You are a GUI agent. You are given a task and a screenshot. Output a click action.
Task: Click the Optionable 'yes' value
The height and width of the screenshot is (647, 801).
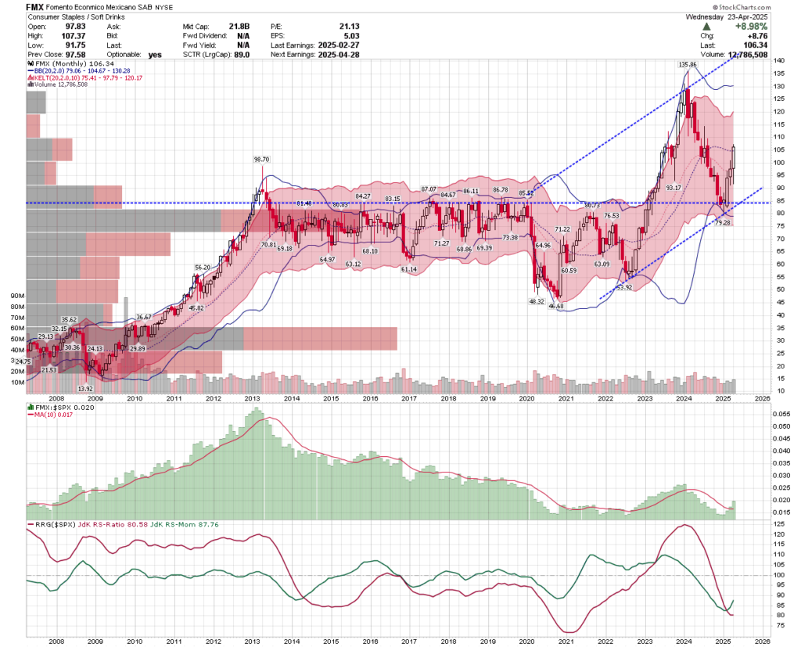point(155,55)
